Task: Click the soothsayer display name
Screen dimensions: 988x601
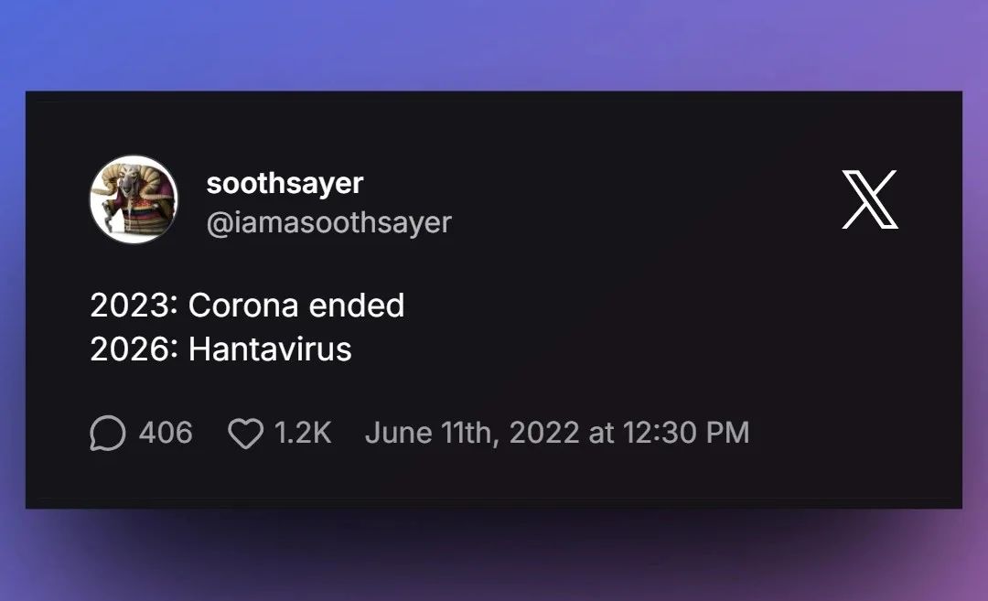Action: tap(285, 183)
